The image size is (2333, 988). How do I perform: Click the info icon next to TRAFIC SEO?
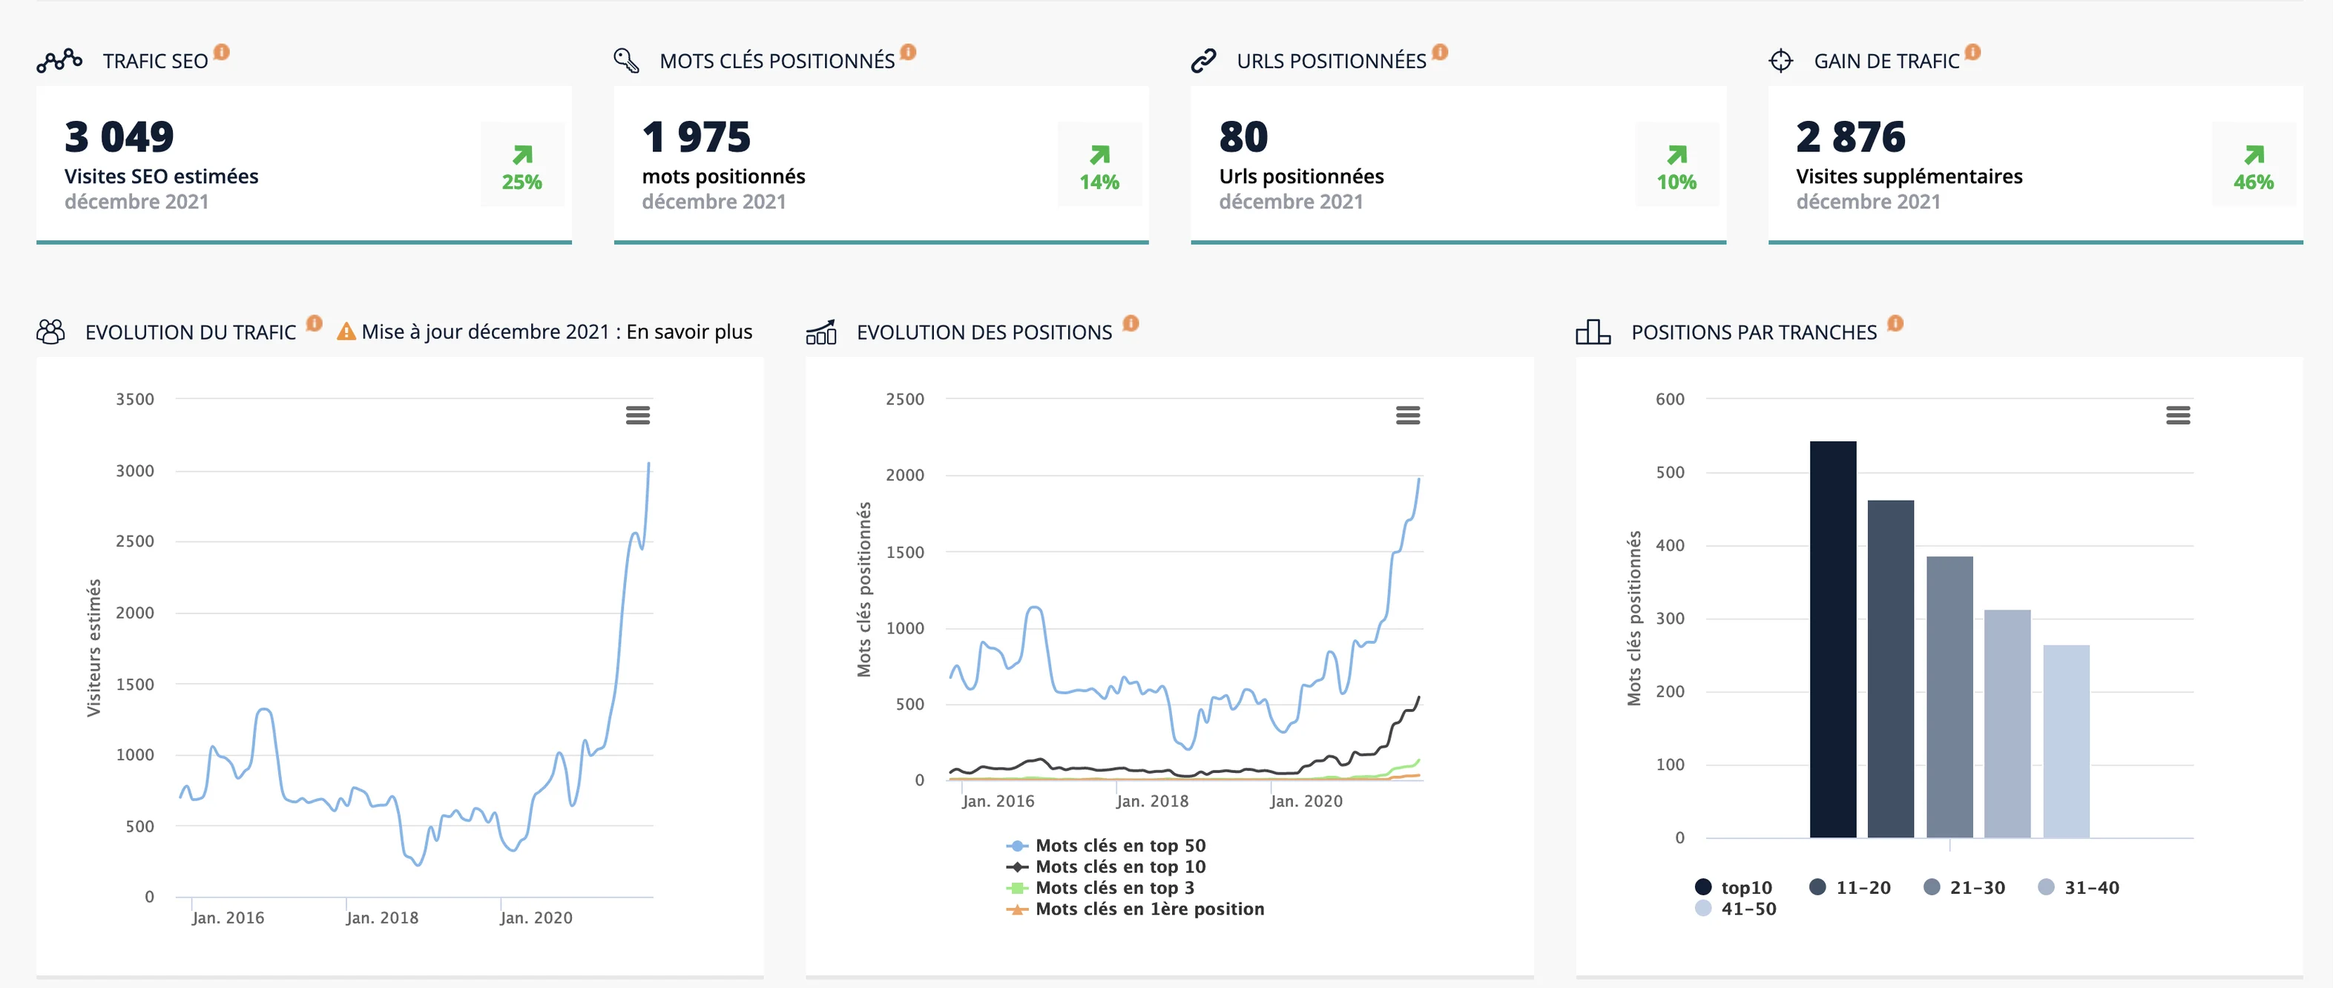[x=221, y=52]
